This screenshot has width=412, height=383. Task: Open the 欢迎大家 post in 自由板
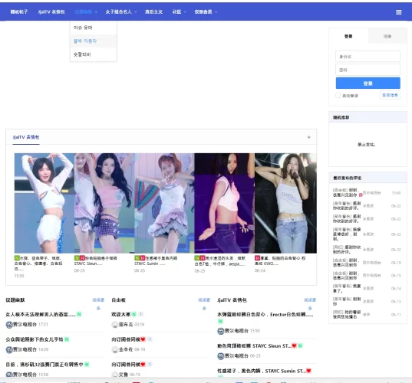pos(121,314)
